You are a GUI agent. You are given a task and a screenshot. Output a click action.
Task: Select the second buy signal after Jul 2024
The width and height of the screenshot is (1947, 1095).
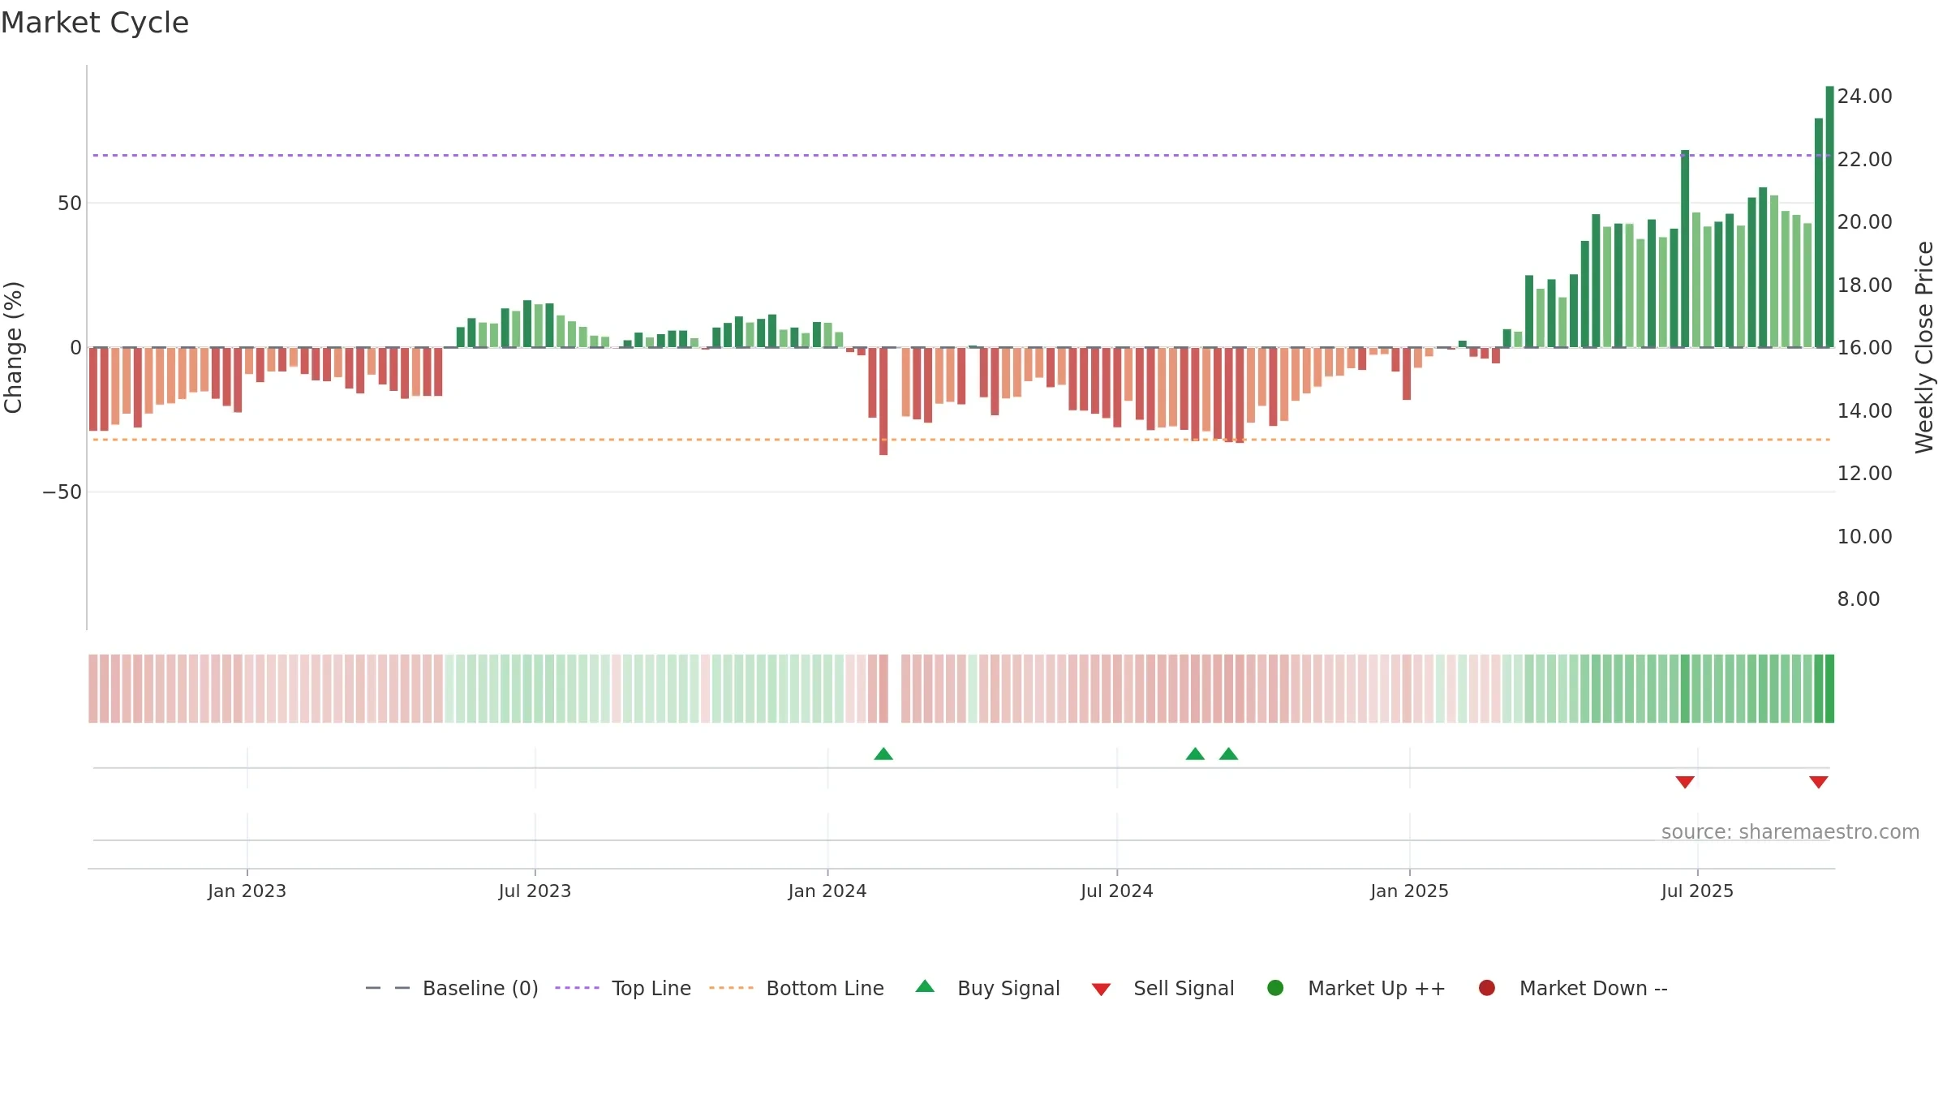pyautogui.click(x=1229, y=754)
